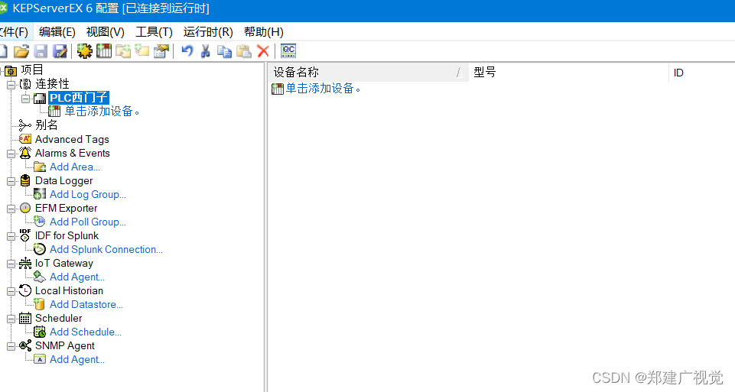Click the Add Datastore... link
735x392 pixels.
point(86,304)
